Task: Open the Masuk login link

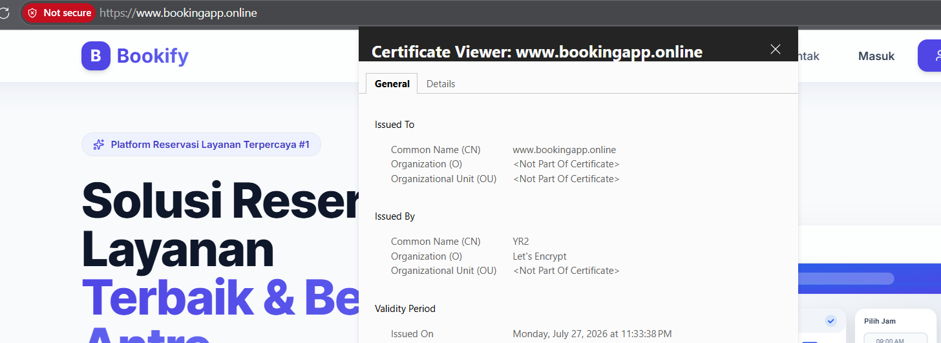Action: [876, 56]
